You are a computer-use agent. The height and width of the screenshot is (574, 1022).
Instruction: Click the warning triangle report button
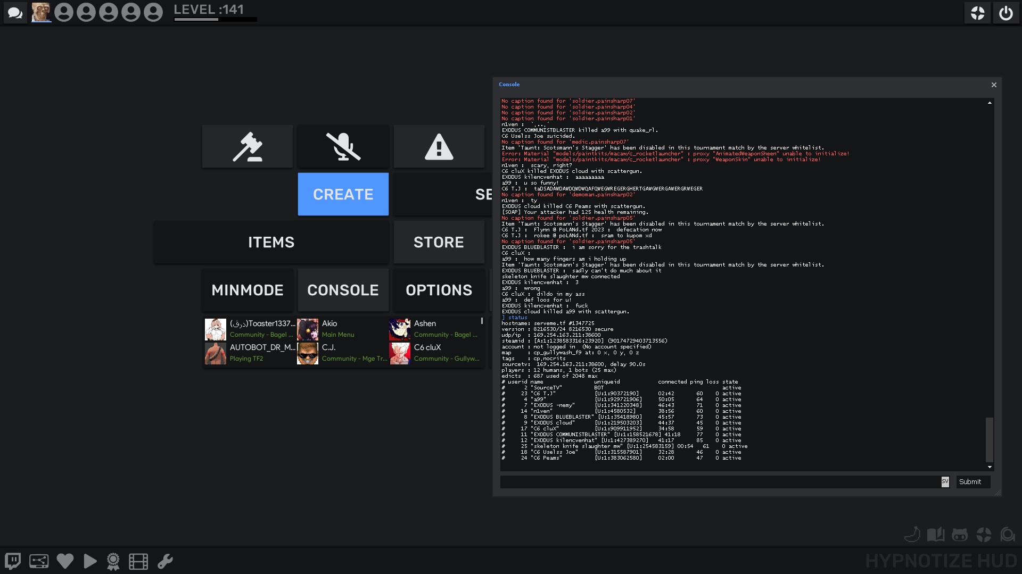click(x=439, y=146)
